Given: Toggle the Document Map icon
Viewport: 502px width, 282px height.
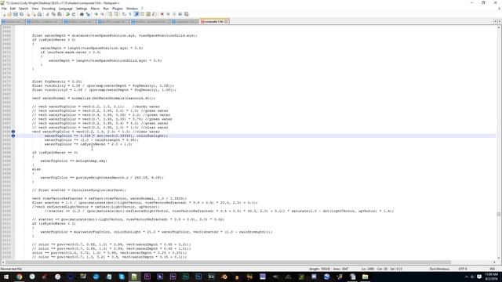Looking at the screenshot, I should pyautogui.click(x=148, y=14).
